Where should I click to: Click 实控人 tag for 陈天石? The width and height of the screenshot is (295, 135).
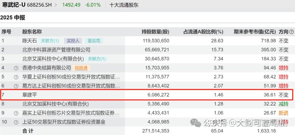[73, 41]
